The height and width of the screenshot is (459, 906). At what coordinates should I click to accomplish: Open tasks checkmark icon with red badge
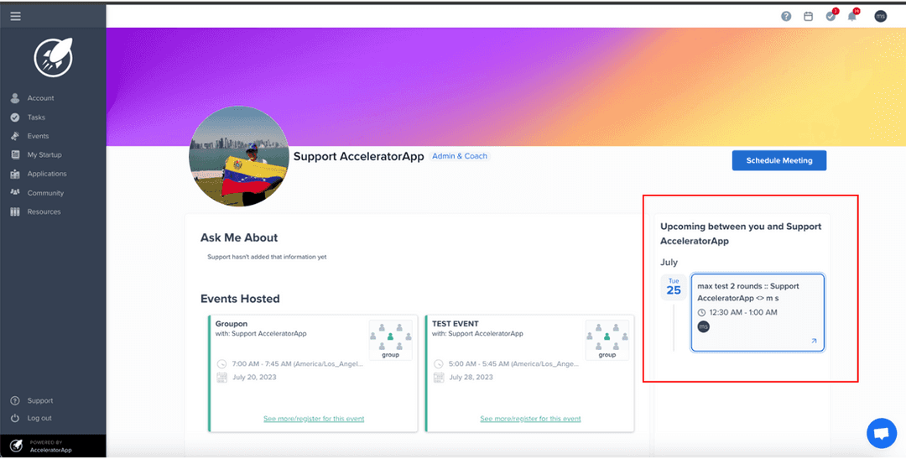831,16
